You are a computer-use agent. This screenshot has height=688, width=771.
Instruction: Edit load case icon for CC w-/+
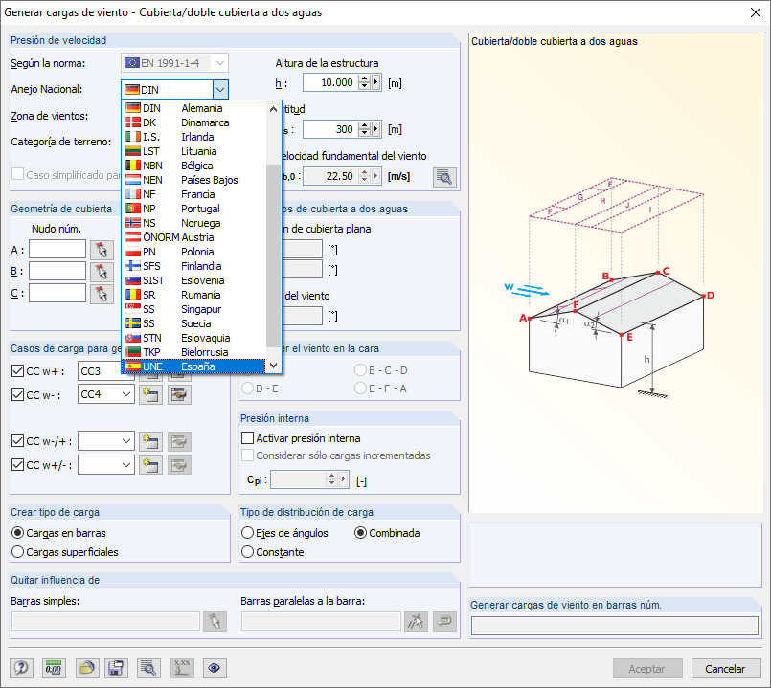click(x=179, y=441)
